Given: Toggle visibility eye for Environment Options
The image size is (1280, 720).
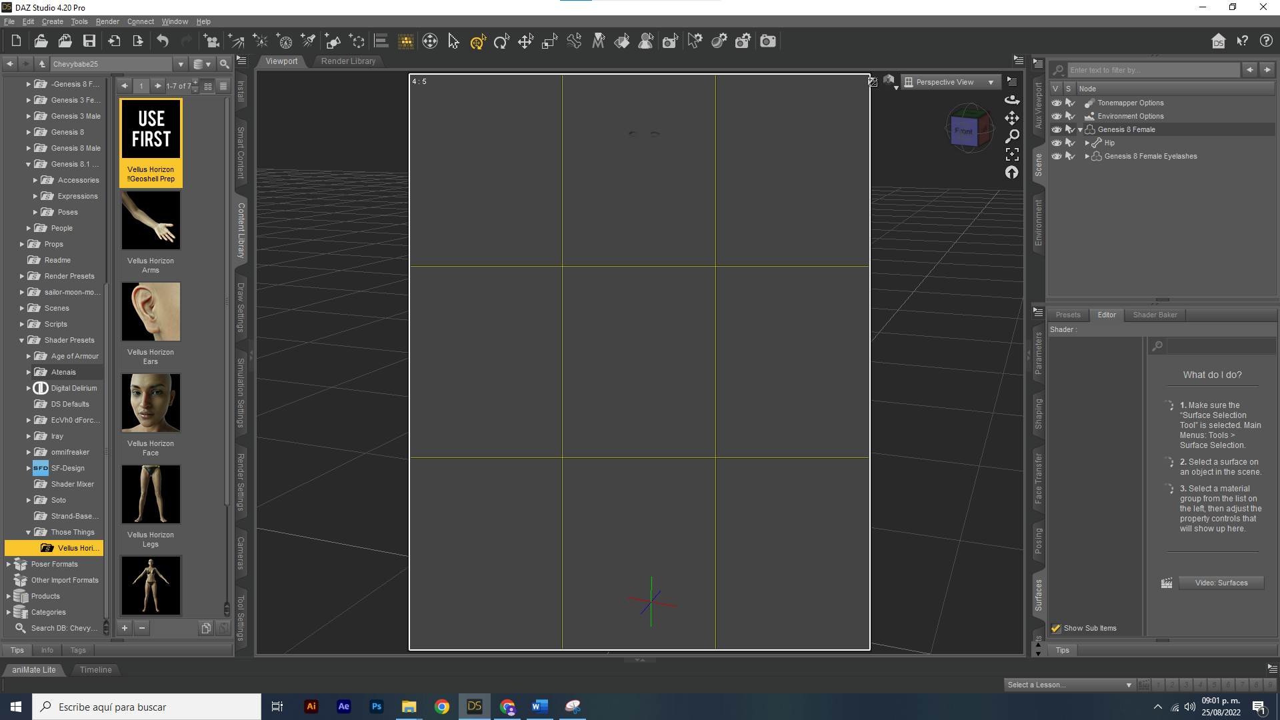Looking at the screenshot, I should click(1057, 116).
